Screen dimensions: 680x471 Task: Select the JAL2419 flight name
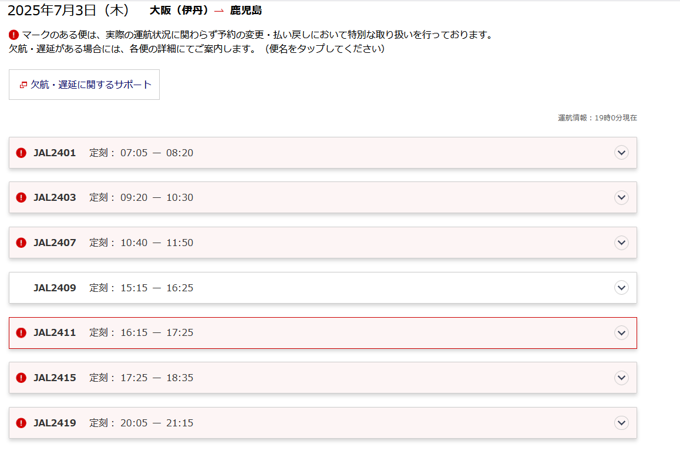click(55, 423)
